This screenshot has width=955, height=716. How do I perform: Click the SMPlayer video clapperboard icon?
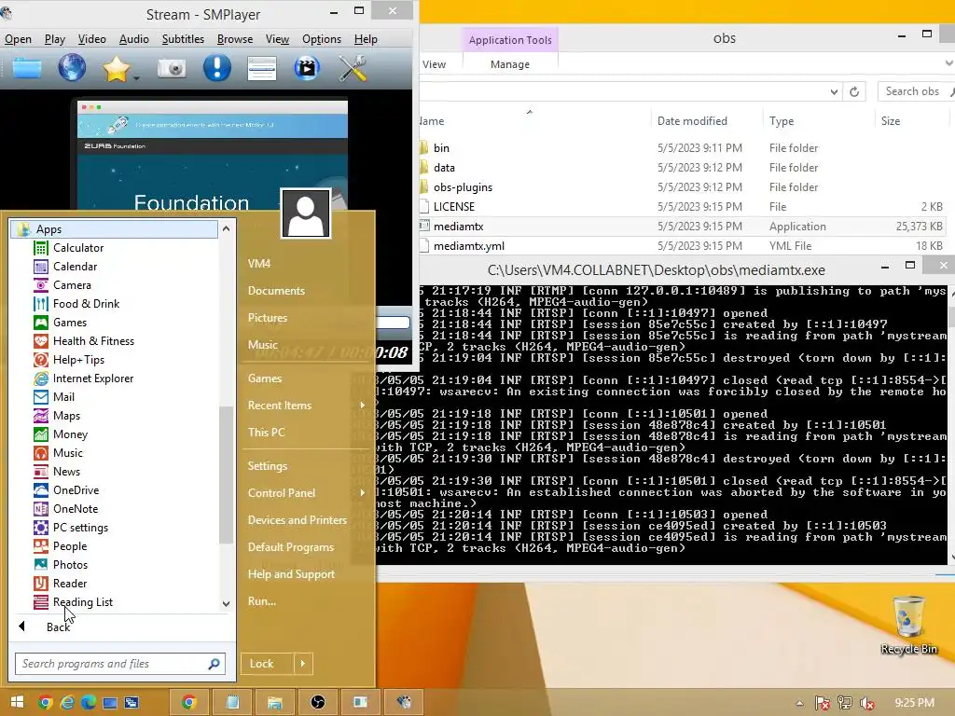(306, 68)
